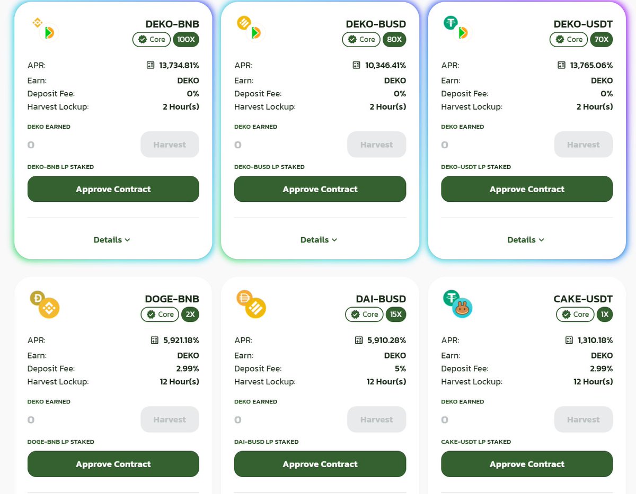Click the DEKO-BNB farm title

[x=172, y=24]
